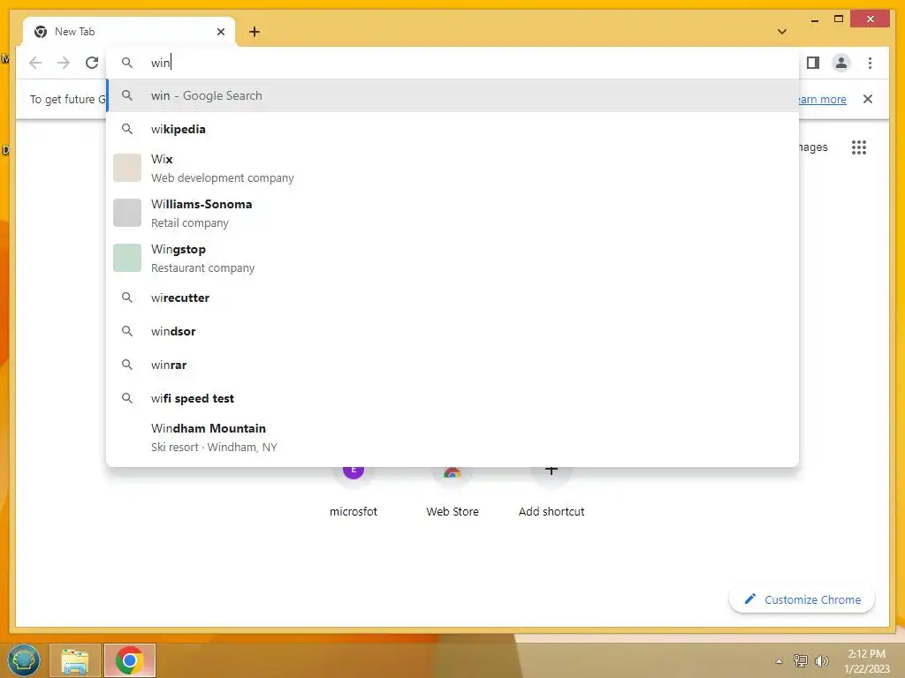Click magnifier icon beside wifi speed test
The height and width of the screenshot is (678, 905).
pos(127,398)
